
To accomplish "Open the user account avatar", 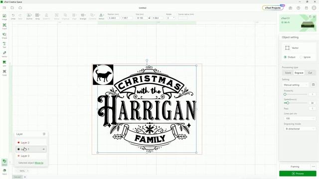I will (314, 8).
